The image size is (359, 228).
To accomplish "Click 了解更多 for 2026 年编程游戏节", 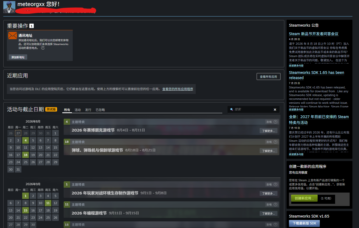I will (268, 213).
